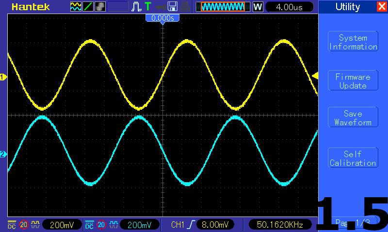Viewport: 388px width, 232px height.
Task: Click the 4.00us timebase readout
Action: coord(289,7)
